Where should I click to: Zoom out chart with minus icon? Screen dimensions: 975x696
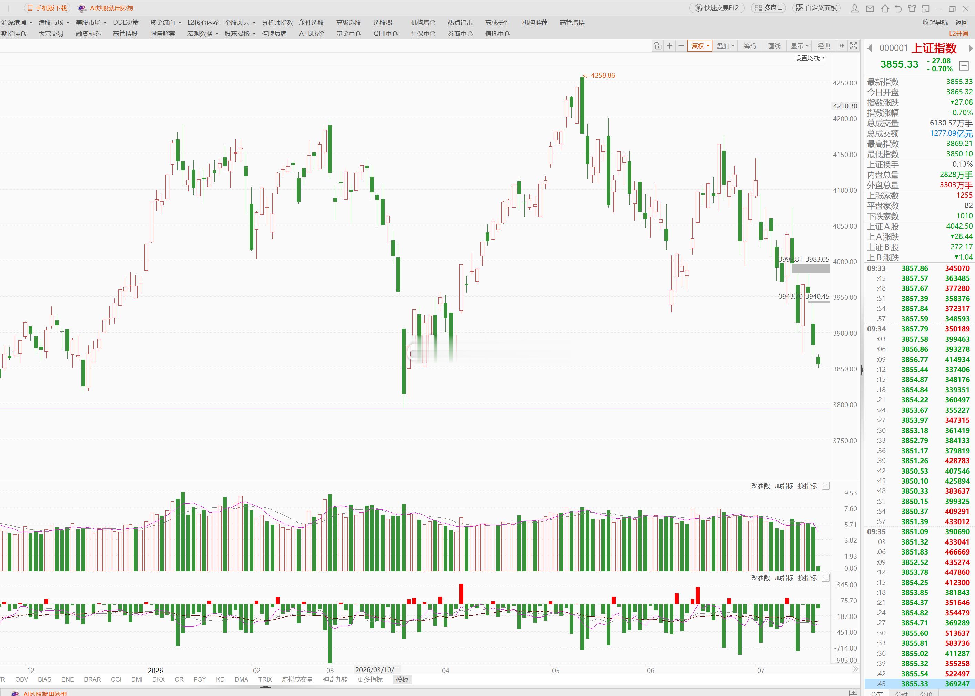pyautogui.click(x=681, y=46)
